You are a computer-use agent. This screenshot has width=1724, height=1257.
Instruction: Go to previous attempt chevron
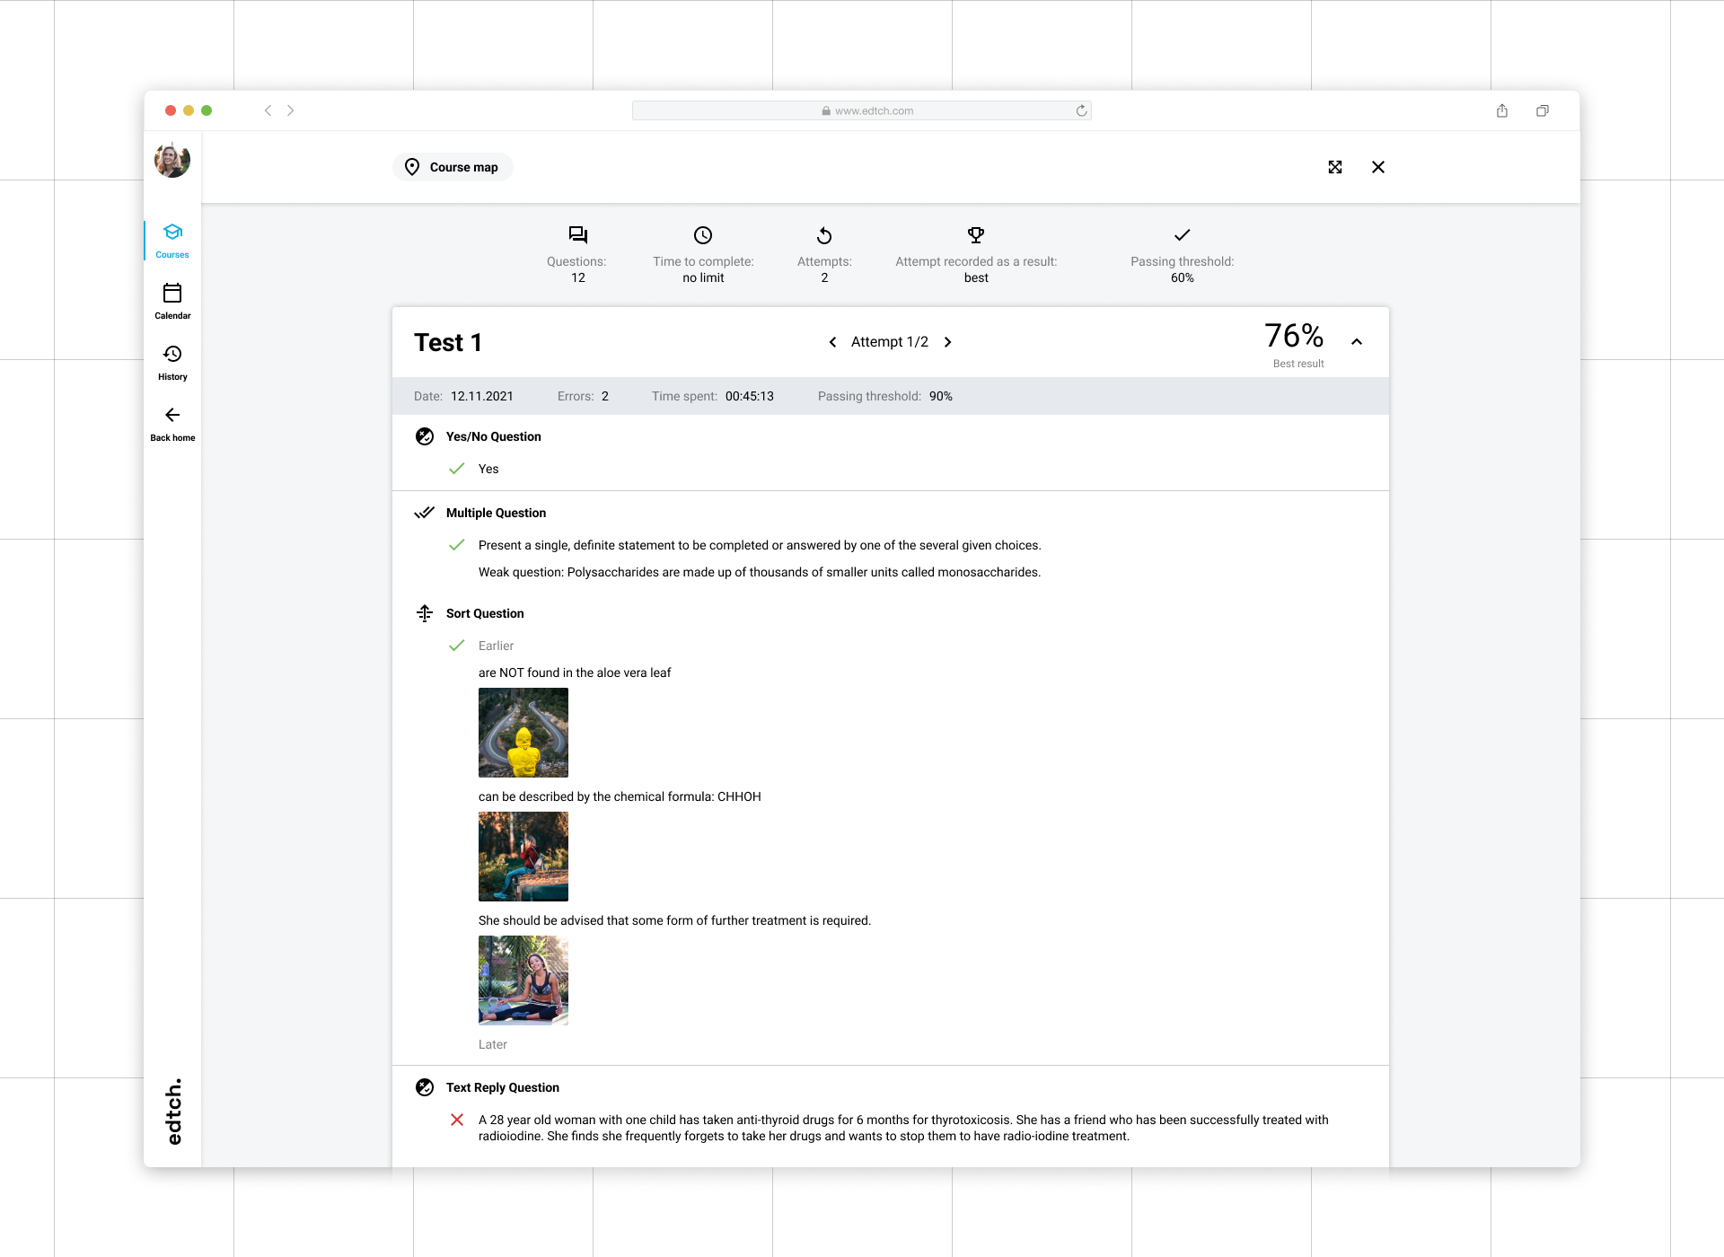click(832, 342)
